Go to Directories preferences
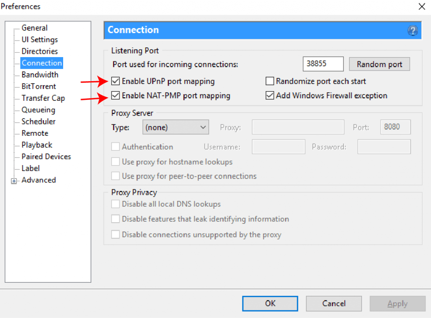The height and width of the screenshot is (318, 431). (x=40, y=51)
